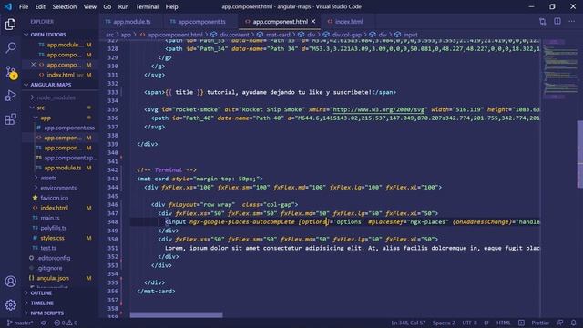Click Spaces: 2 indentation in status bar
Screen dimensions: 583x328
click(444, 323)
